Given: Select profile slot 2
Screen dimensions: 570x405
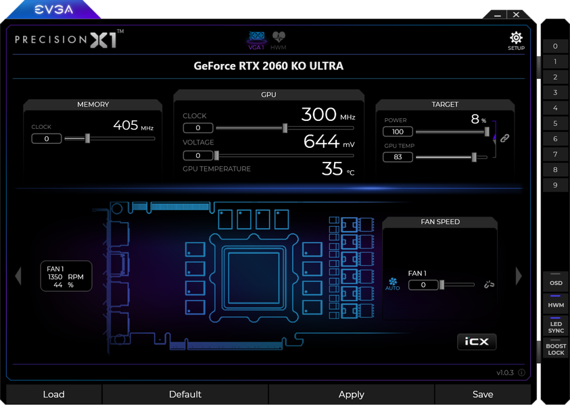Looking at the screenshot, I should [x=555, y=77].
